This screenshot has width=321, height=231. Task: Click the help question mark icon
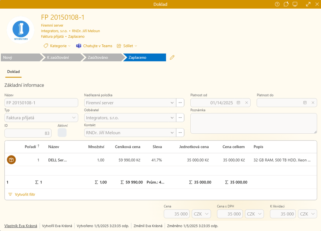(277, 4)
